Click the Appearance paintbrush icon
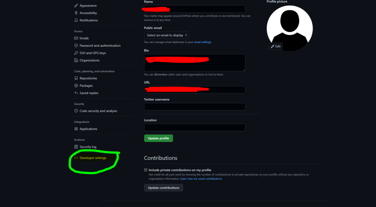This screenshot has height=207, width=376. [76, 6]
